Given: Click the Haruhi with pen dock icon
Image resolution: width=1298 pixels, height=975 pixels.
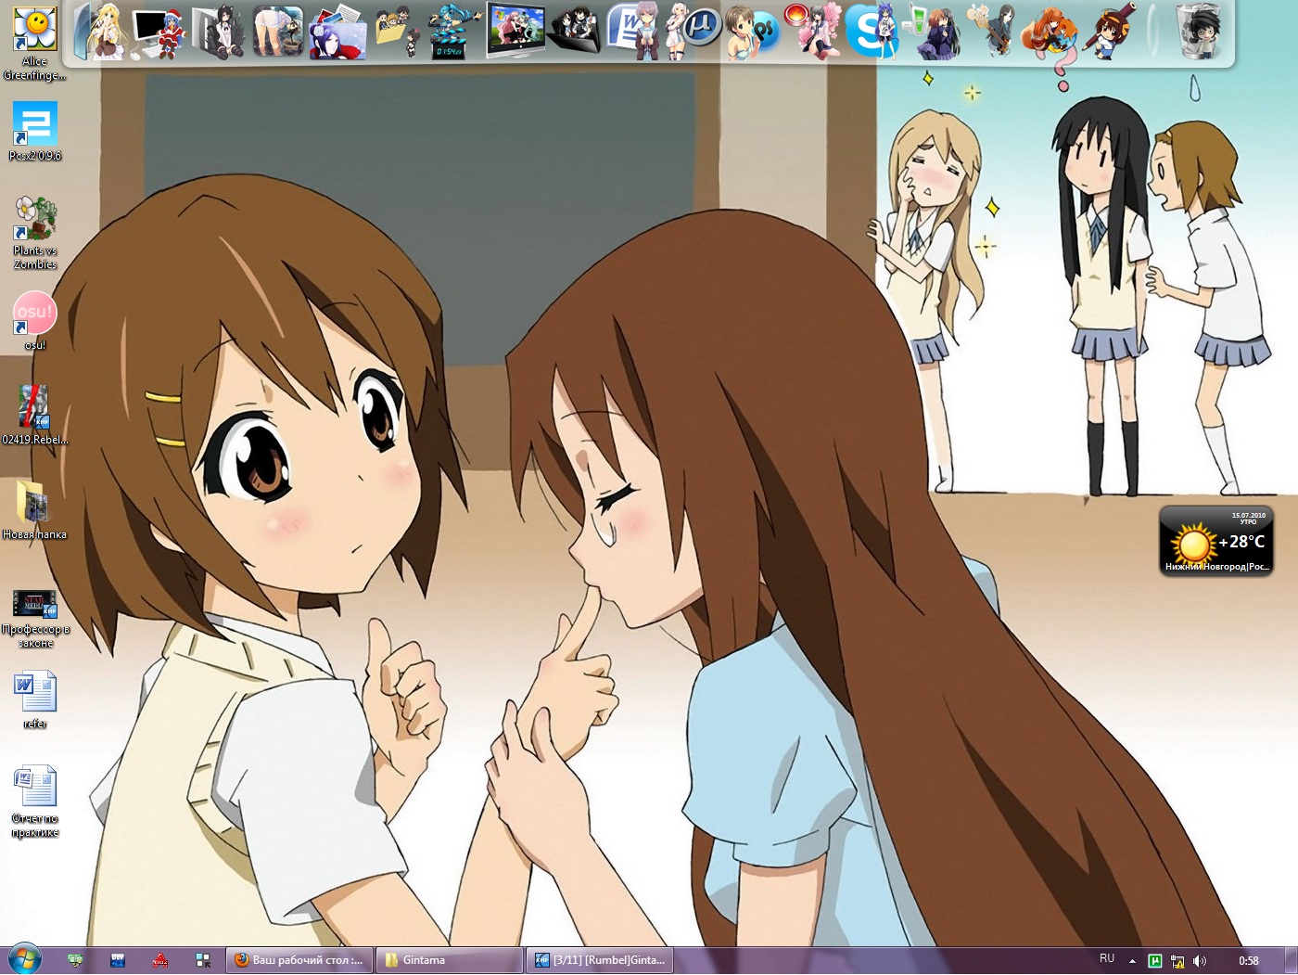Looking at the screenshot, I should 1110,31.
